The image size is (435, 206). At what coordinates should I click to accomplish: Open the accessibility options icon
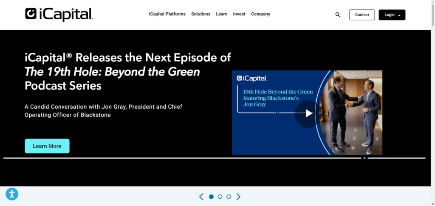point(12,194)
